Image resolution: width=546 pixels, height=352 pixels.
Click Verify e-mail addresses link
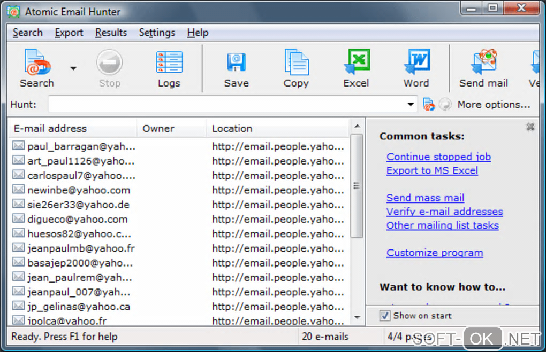click(x=445, y=212)
